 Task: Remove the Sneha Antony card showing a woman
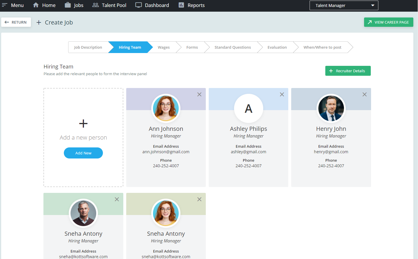pyautogui.click(x=199, y=199)
